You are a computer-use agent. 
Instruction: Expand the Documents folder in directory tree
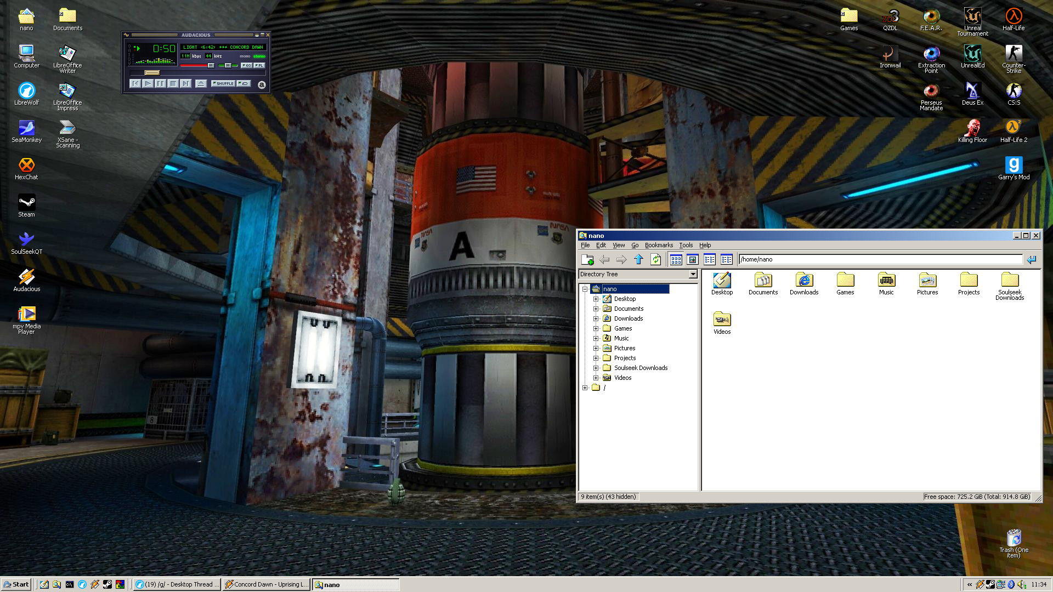pos(596,309)
